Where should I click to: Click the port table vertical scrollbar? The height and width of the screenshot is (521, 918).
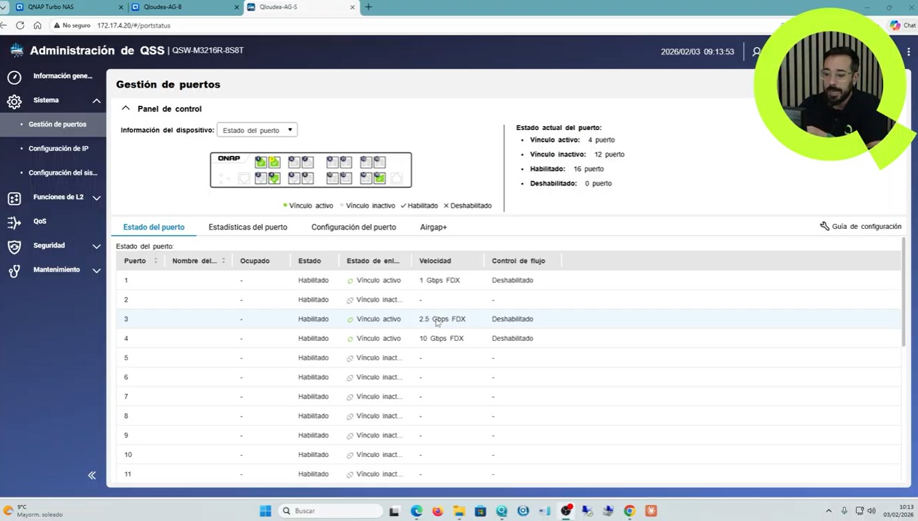903,292
